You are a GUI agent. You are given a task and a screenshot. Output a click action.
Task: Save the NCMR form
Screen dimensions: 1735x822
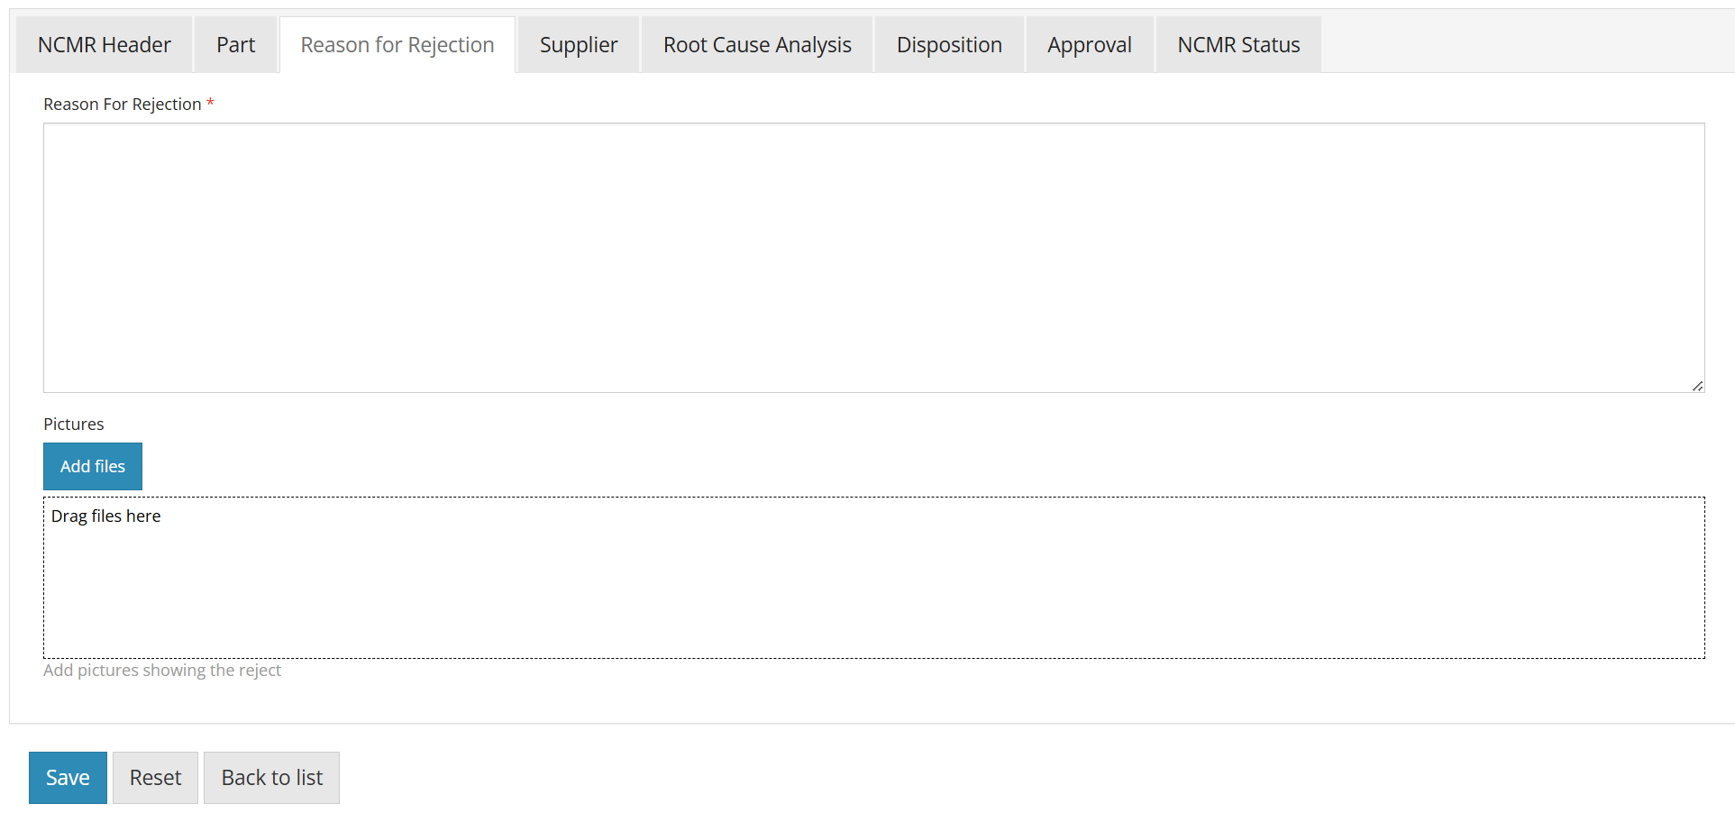(x=67, y=777)
